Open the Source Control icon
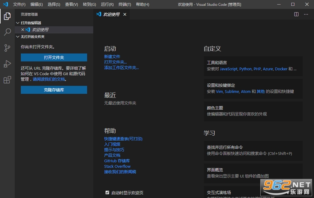The width and height of the screenshot is (314, 198). 7,48
